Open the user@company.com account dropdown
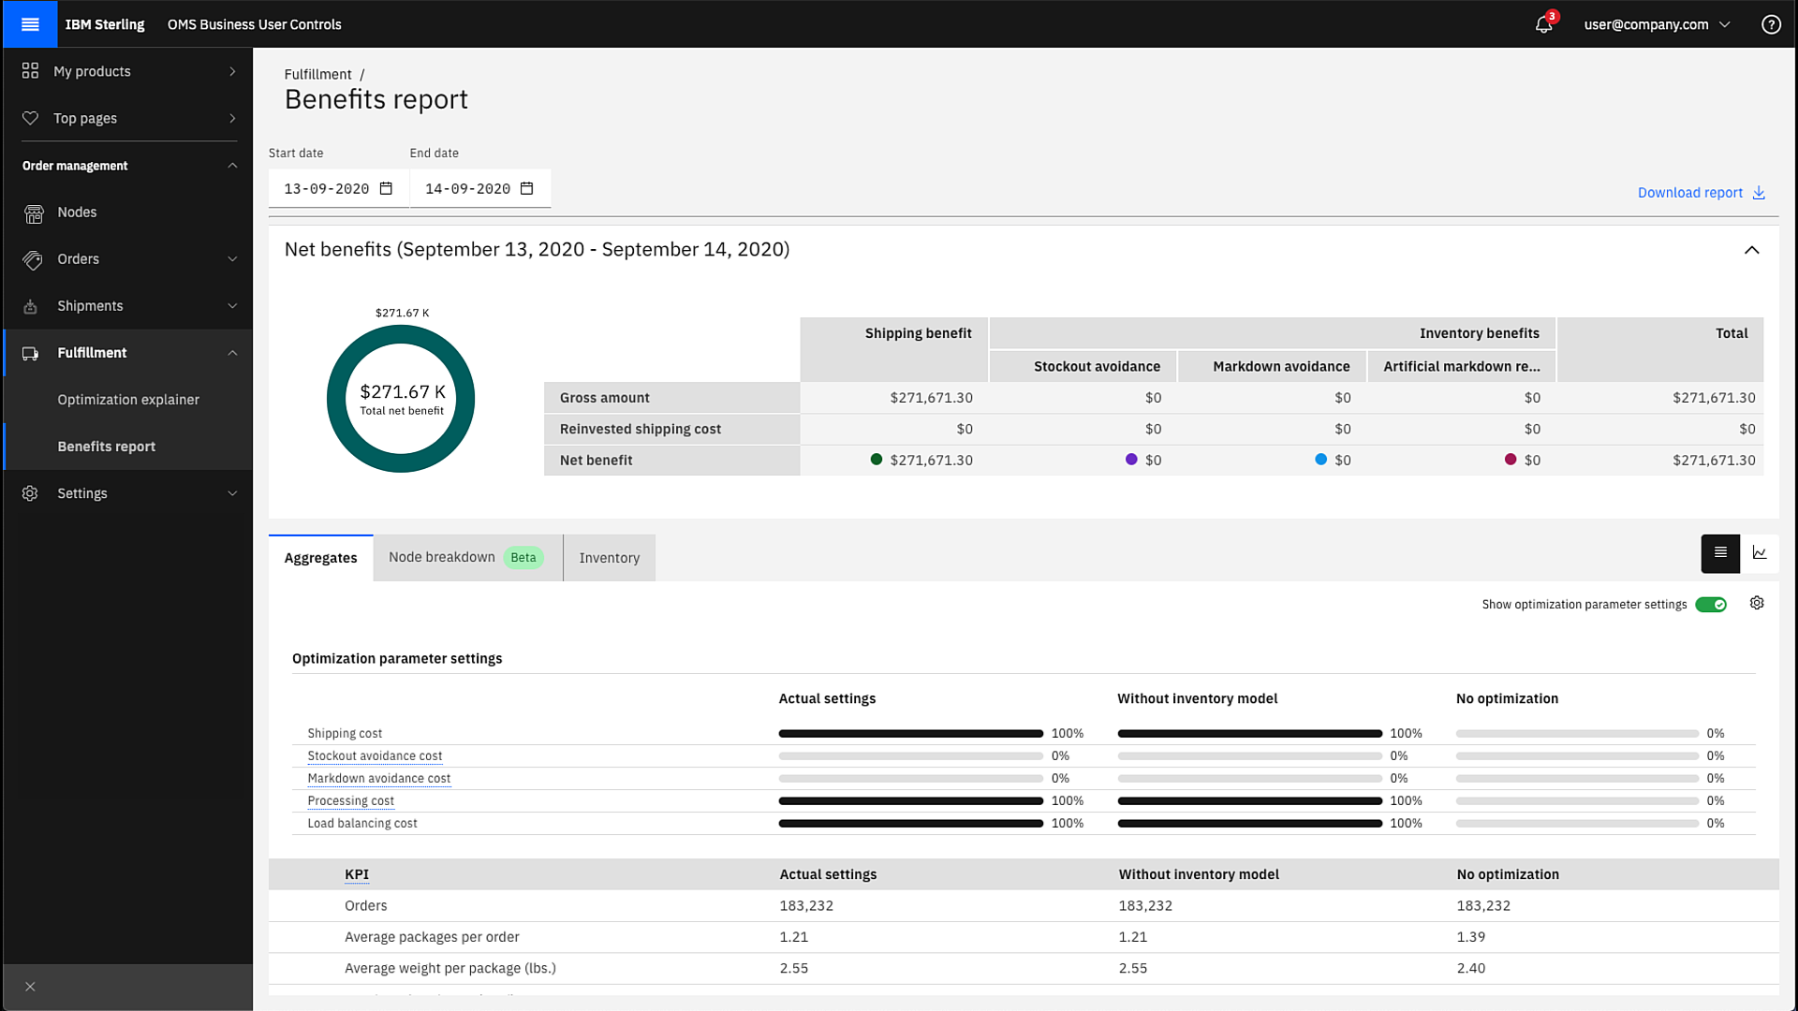This screenshot has height=1011, width=1798. (1656, 25)
